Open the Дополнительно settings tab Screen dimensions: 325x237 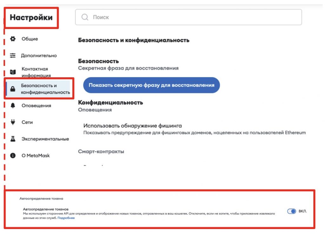click(39, 55)
